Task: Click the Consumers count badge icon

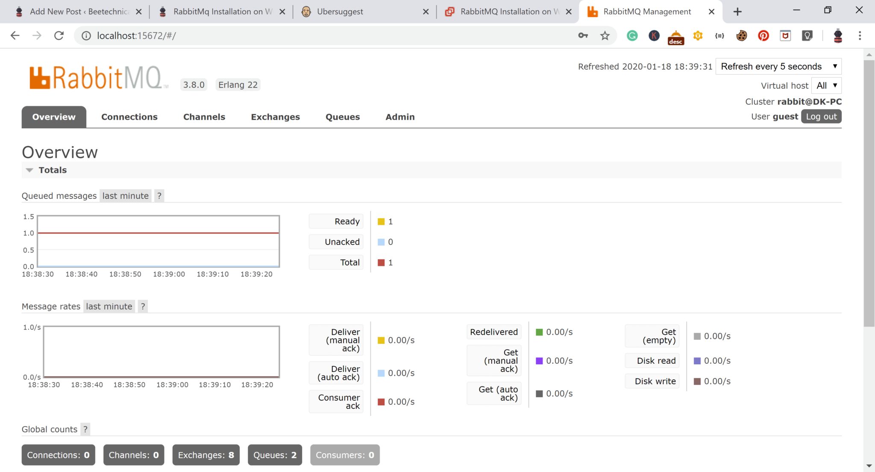Action: coord(345,455)
